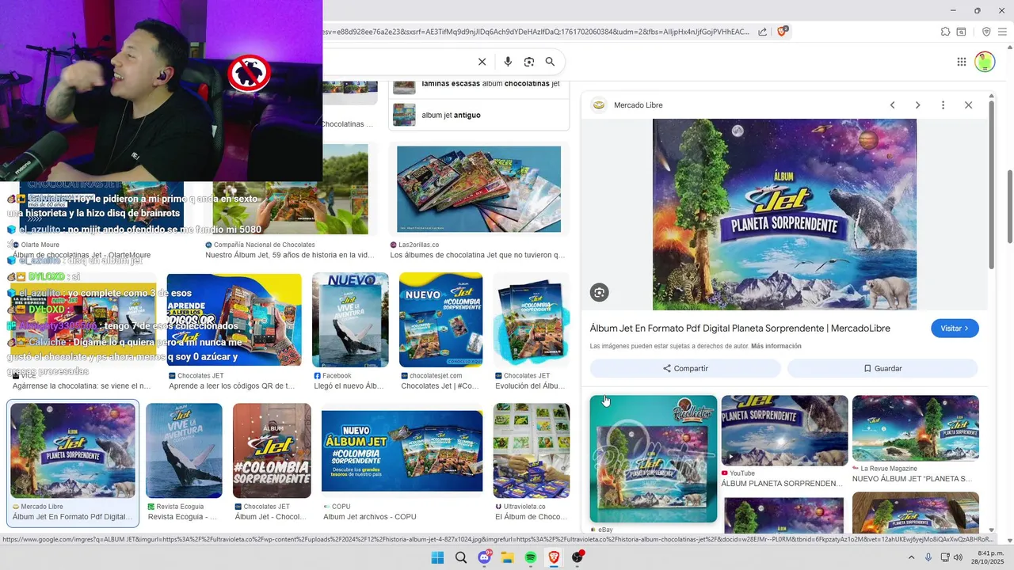The width and height of the screenshot is (1014, 570).
Task: Open '#Colombia Sorprendente' Chocolates JET thumbnail
Action: point(272,450)
